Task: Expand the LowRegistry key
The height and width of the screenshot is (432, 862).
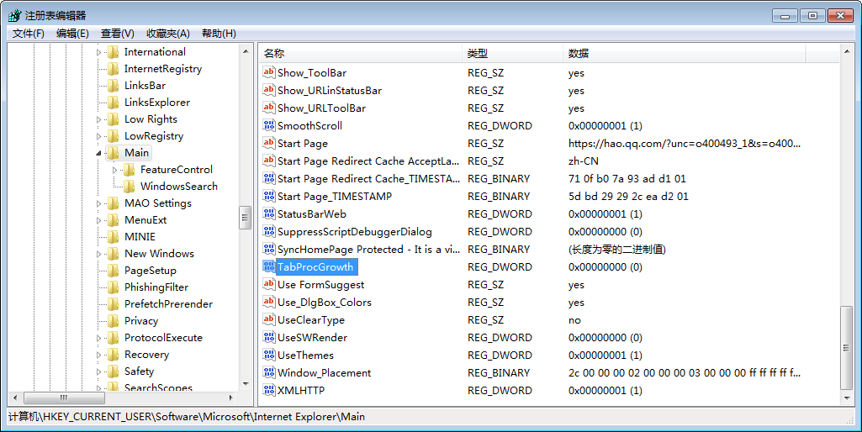Action: (99, 136)
